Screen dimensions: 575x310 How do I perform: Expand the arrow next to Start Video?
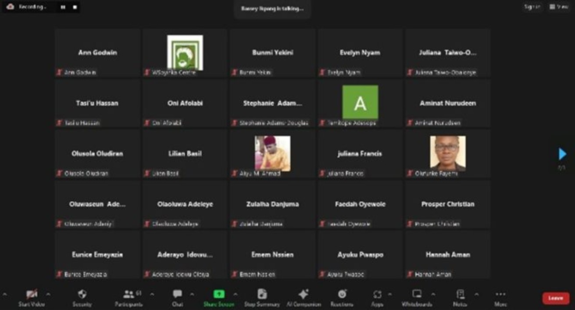click(48, 294)
